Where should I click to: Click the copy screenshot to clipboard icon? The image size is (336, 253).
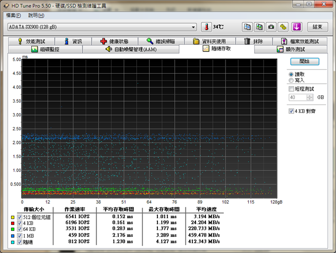coord(259,27)
